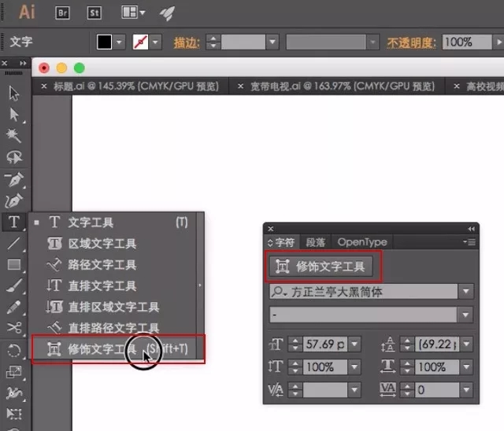Select the Rotate tool

(x=14, y=350)
